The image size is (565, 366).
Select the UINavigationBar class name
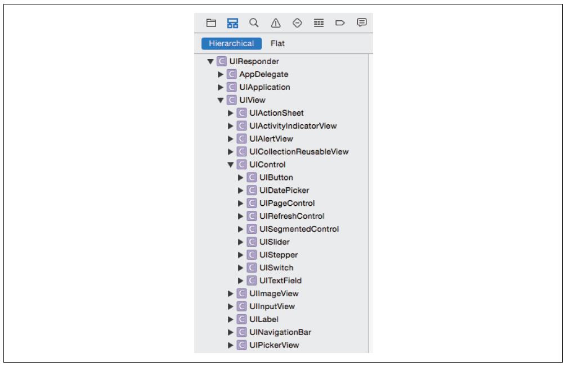click(x=280, y=332)
